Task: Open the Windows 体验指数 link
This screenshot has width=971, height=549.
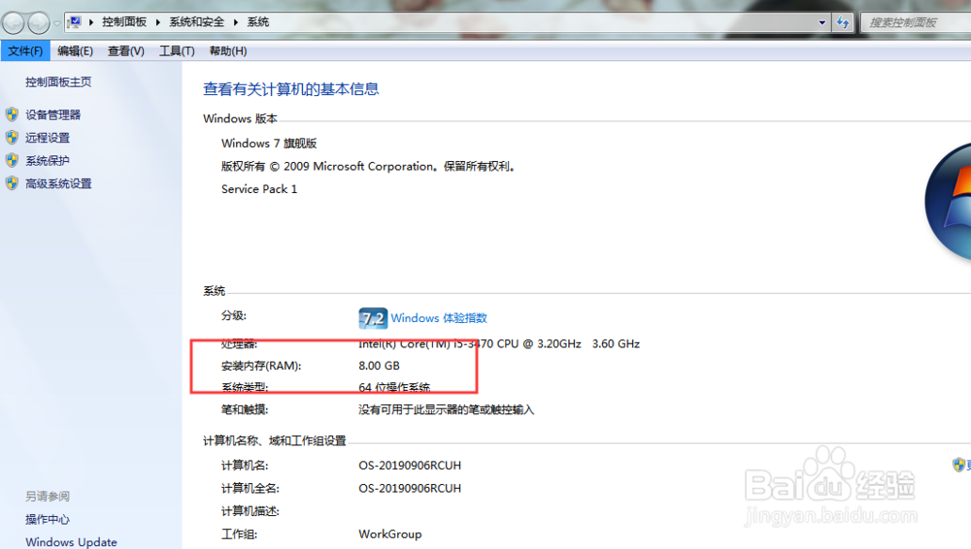Action: pyautogui.click(x=439, y=318)
